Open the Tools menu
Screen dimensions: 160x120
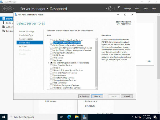pos(137,9)
